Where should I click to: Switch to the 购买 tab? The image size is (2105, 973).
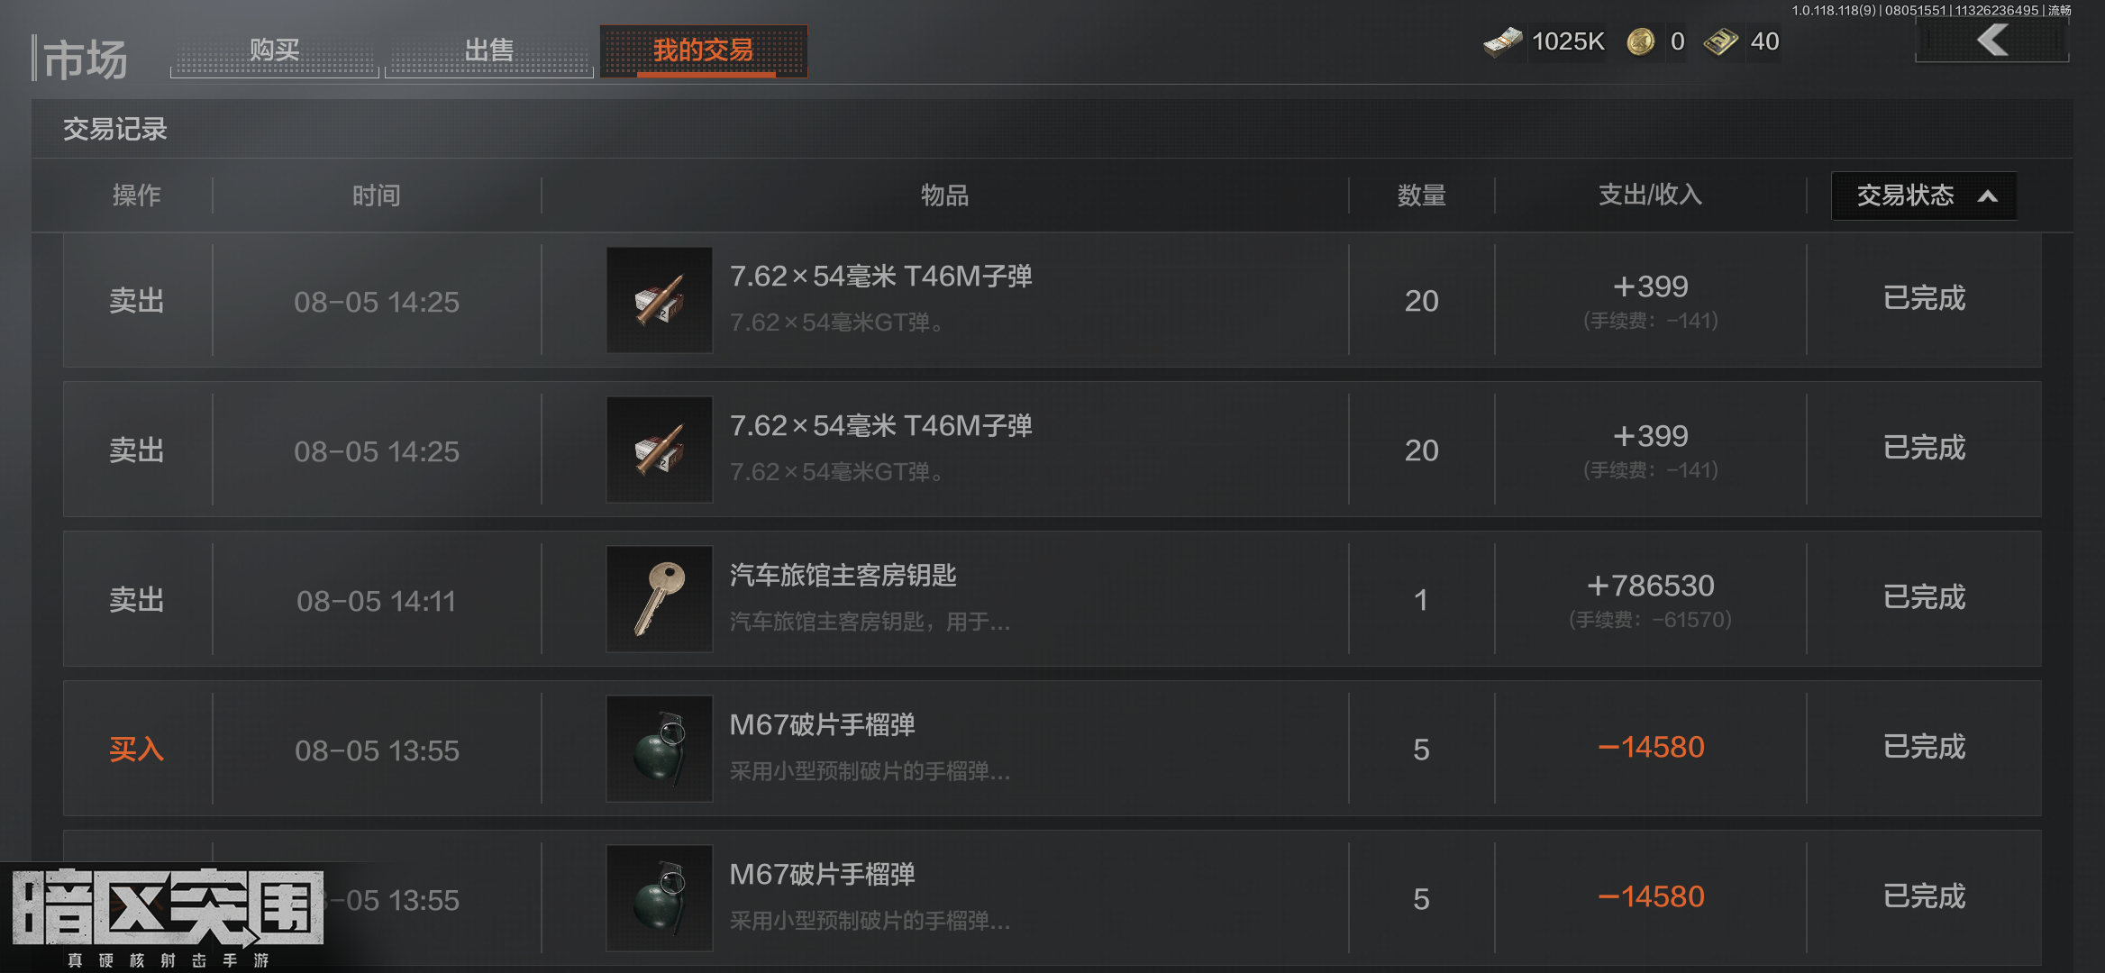(x=275, y=51)
